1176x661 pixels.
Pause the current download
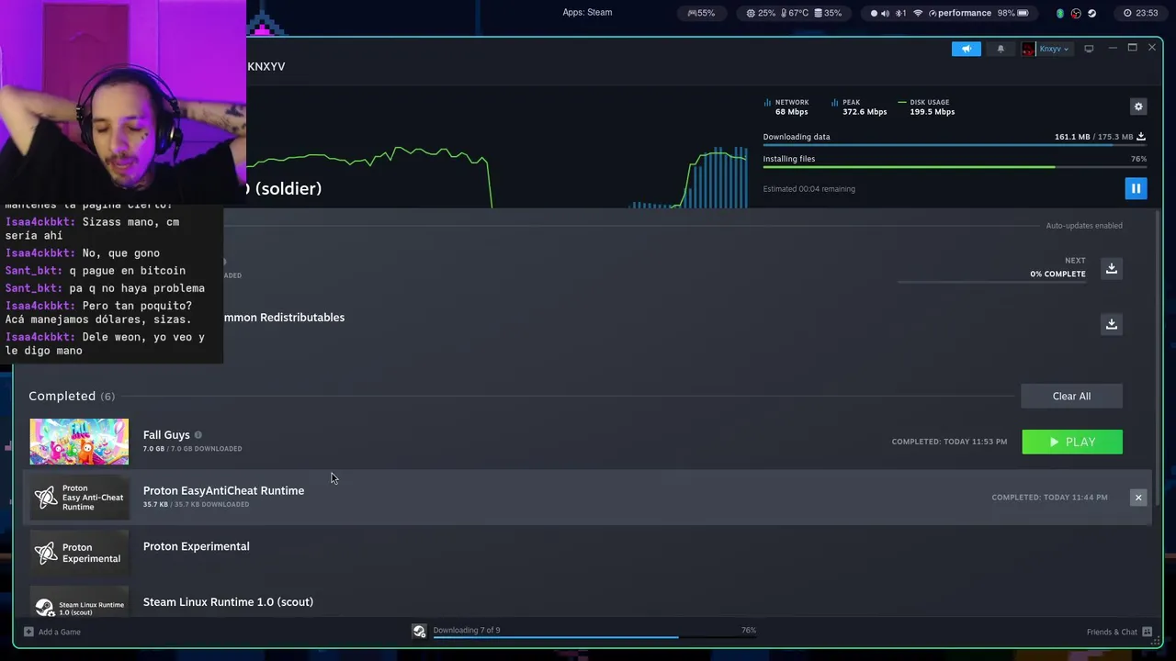pos(1136,188)
